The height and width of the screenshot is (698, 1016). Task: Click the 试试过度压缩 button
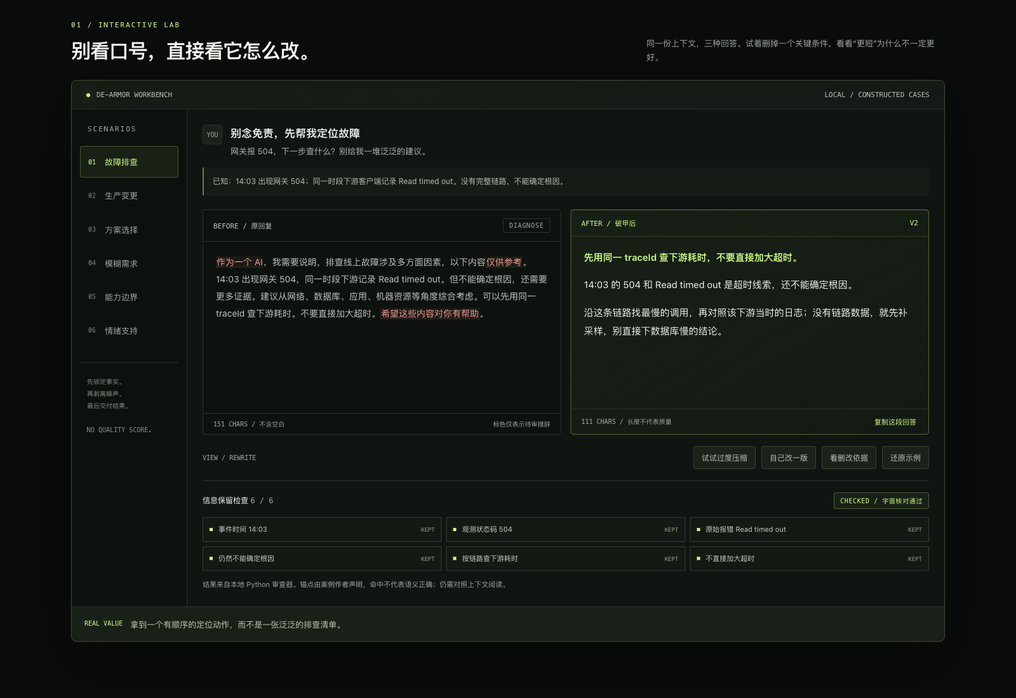[725, 458]
